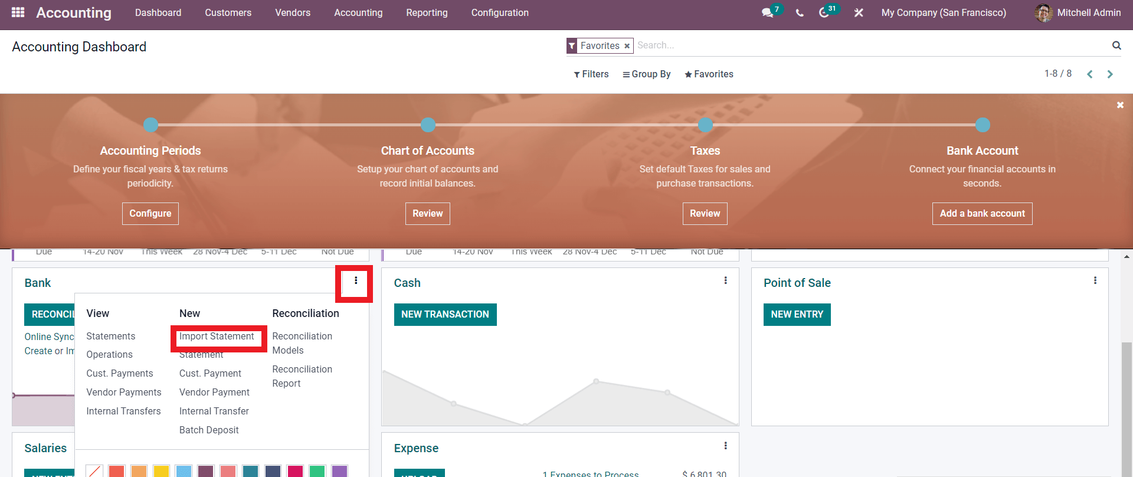
Task: Open the activities clock icon
Action: (824, 12)
